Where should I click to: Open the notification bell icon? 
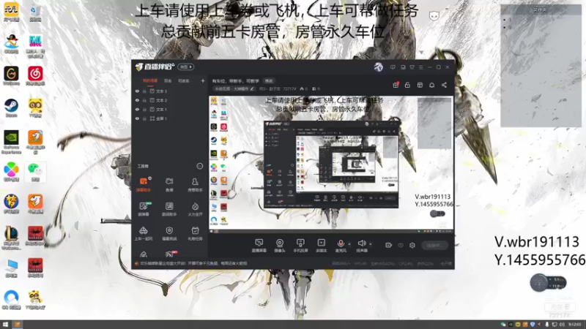pyautogui.click(x=431, y=85)
